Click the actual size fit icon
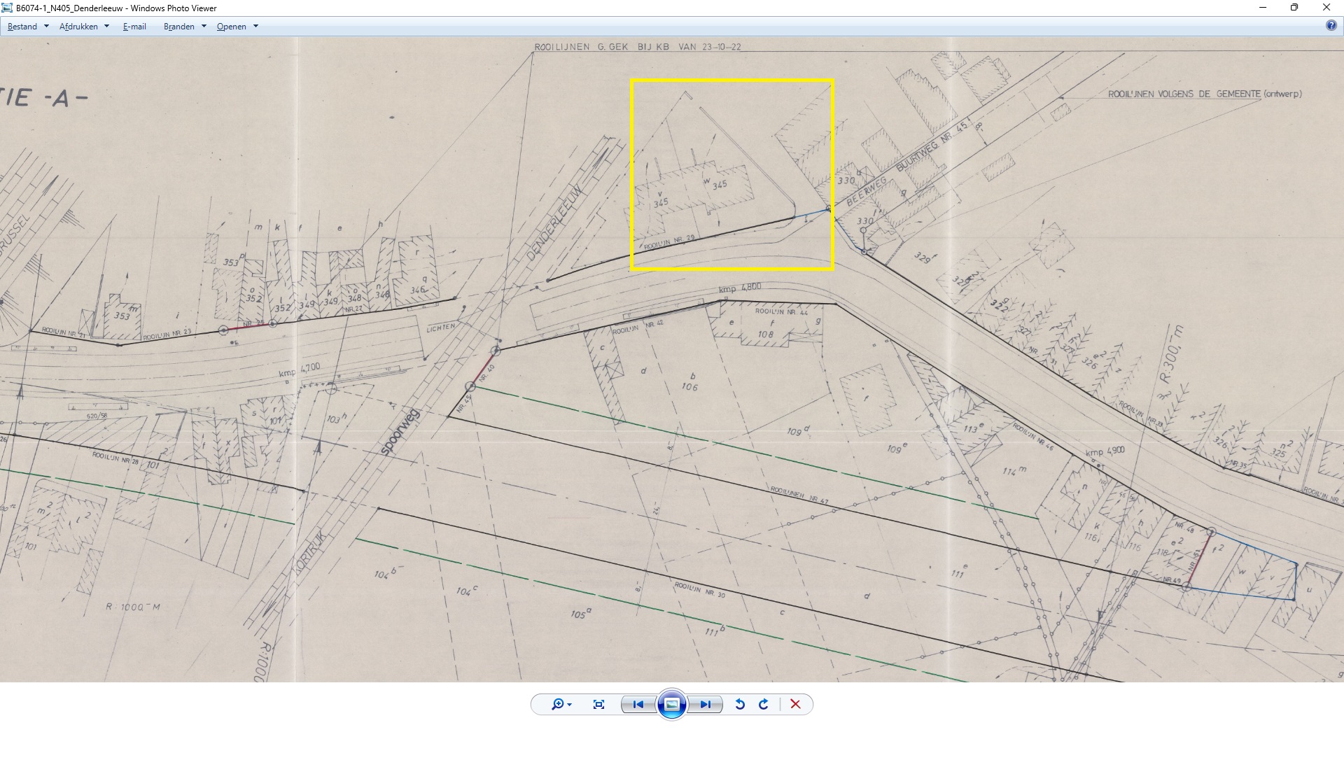The height and width of the screenshot is (781, 1344). click(x=598, y=704)
